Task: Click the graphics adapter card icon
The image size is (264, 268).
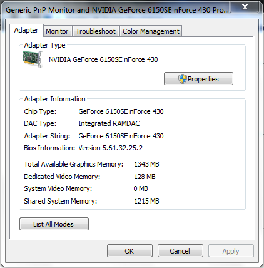Action: pos(33,59)
